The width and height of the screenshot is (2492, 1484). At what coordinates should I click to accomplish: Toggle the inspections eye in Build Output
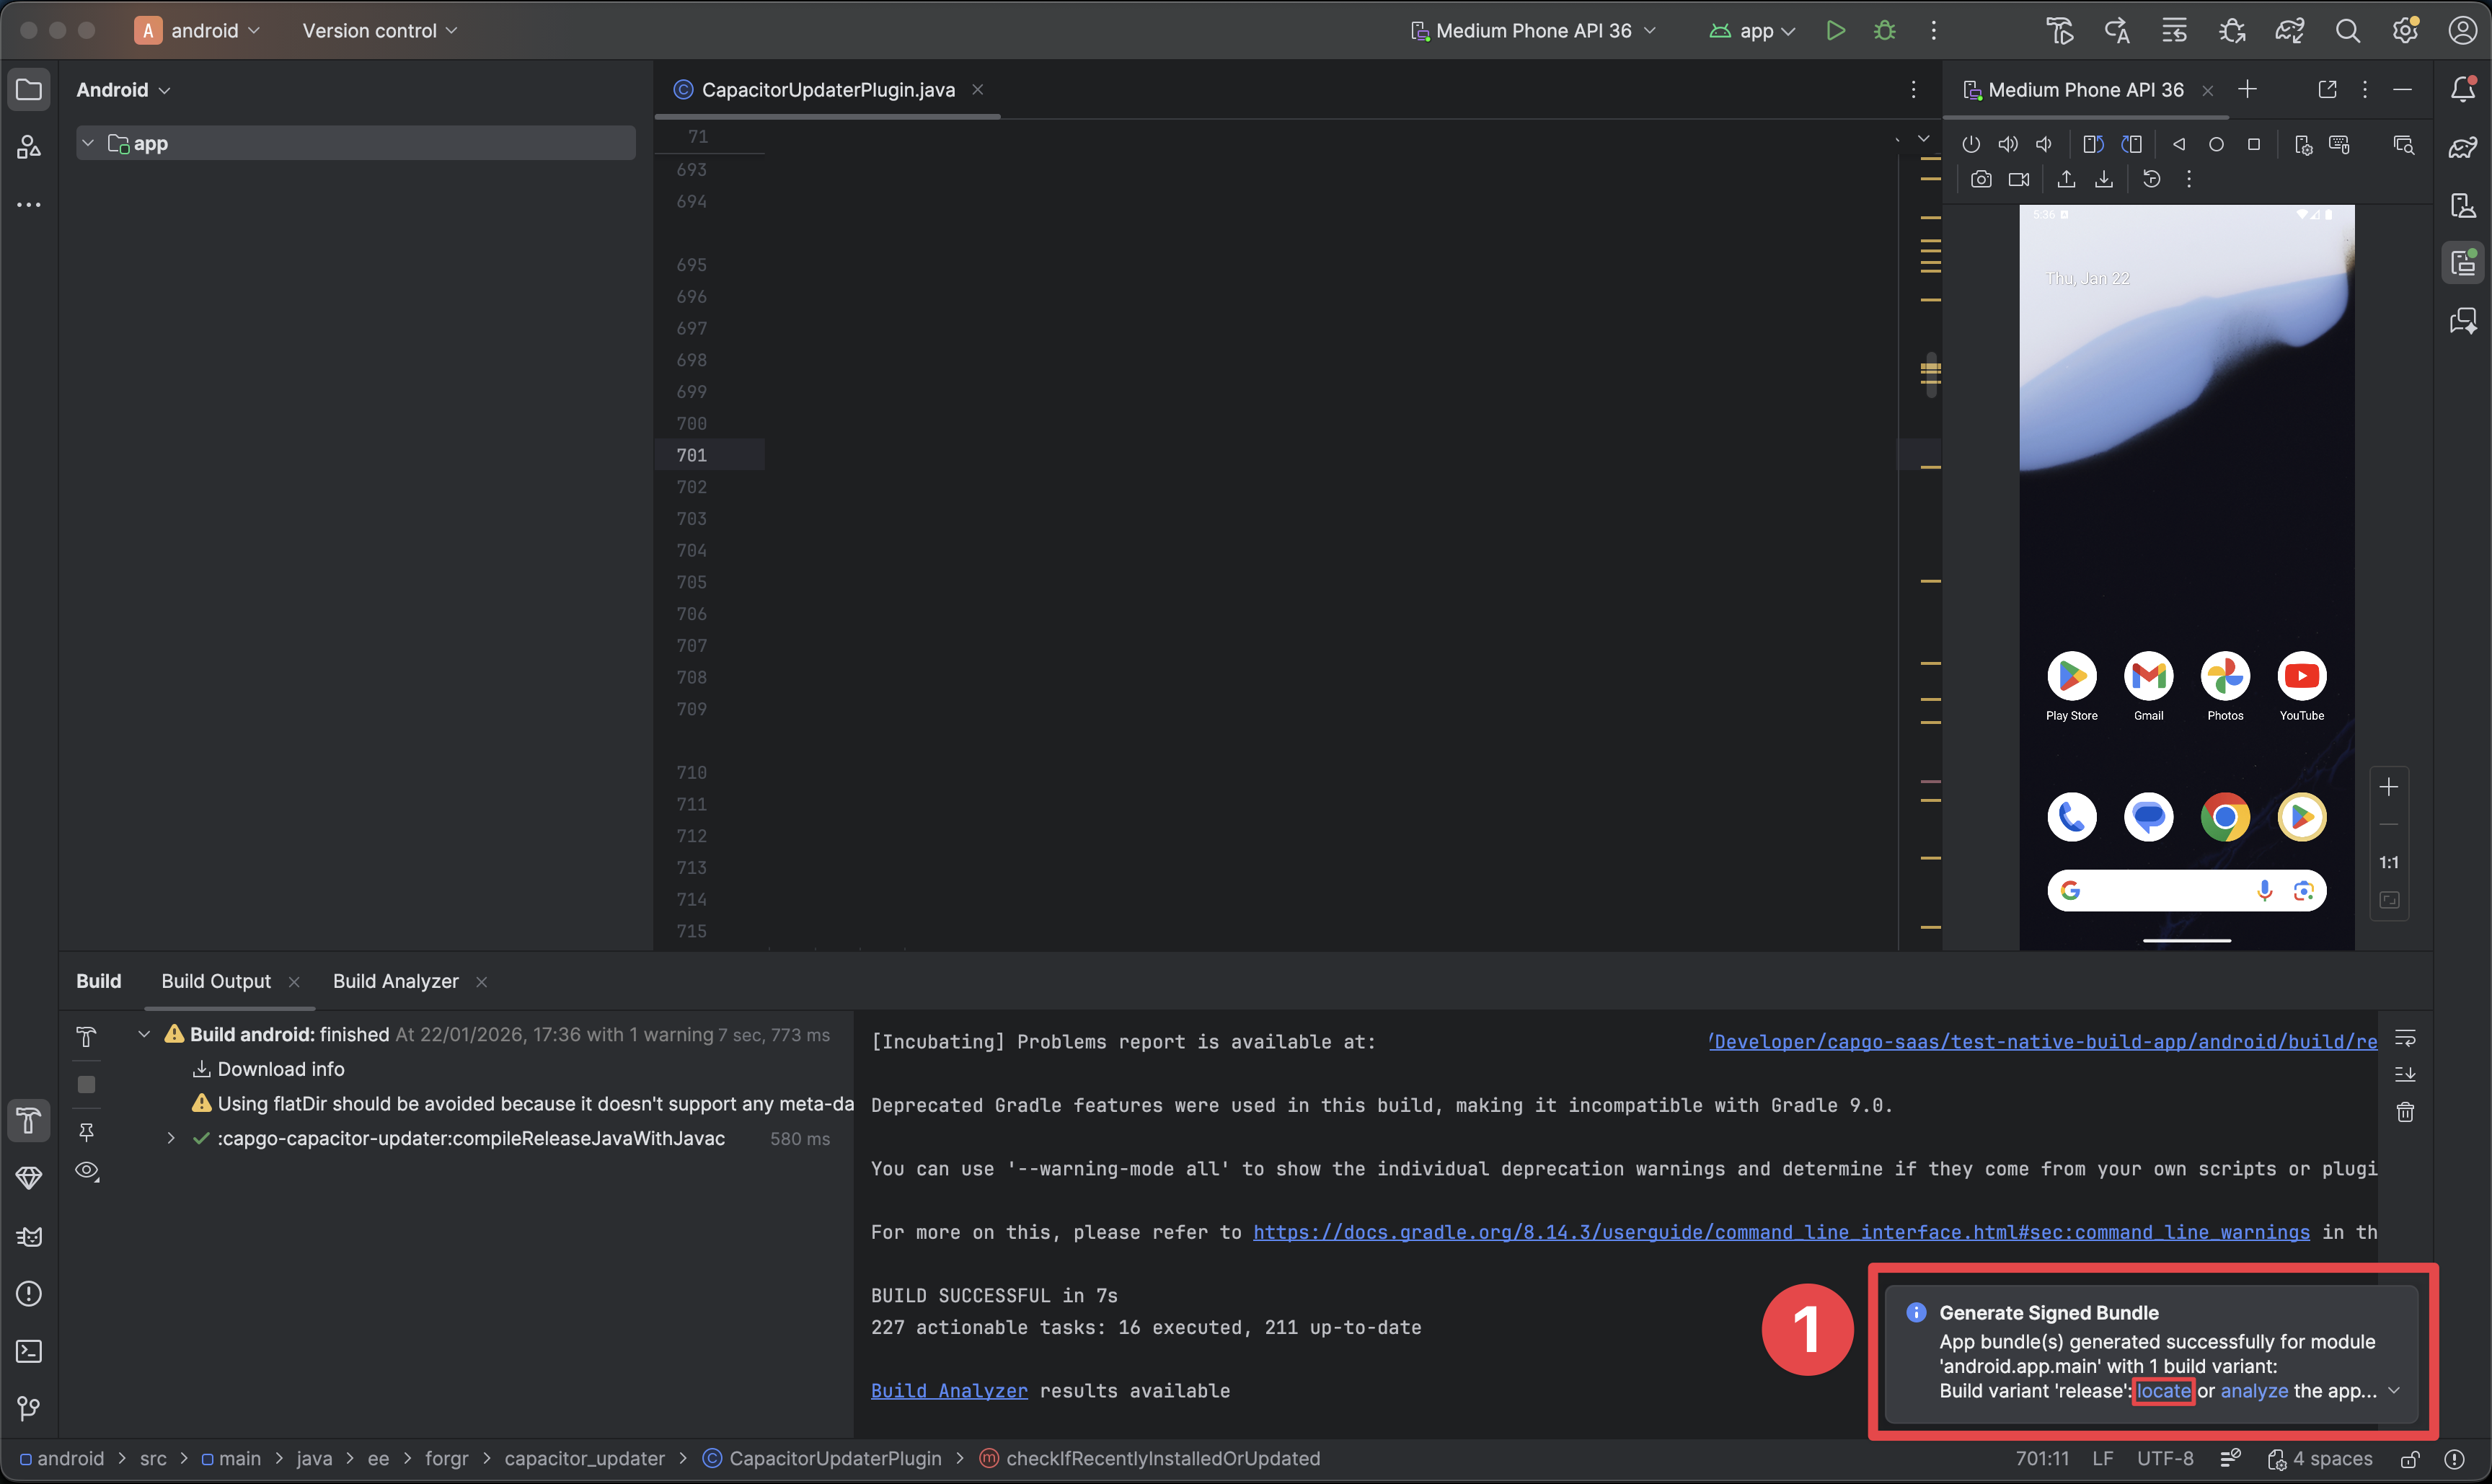coord(88,1171)
